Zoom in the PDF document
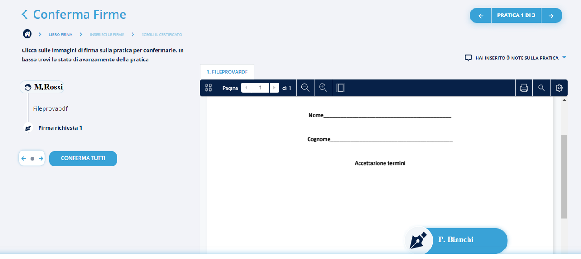 pyautogui.click(x=323, y=88)
